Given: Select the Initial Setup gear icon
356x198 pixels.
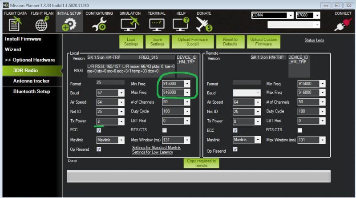Looking at the screenshot, I should click(x=69, y=24).
